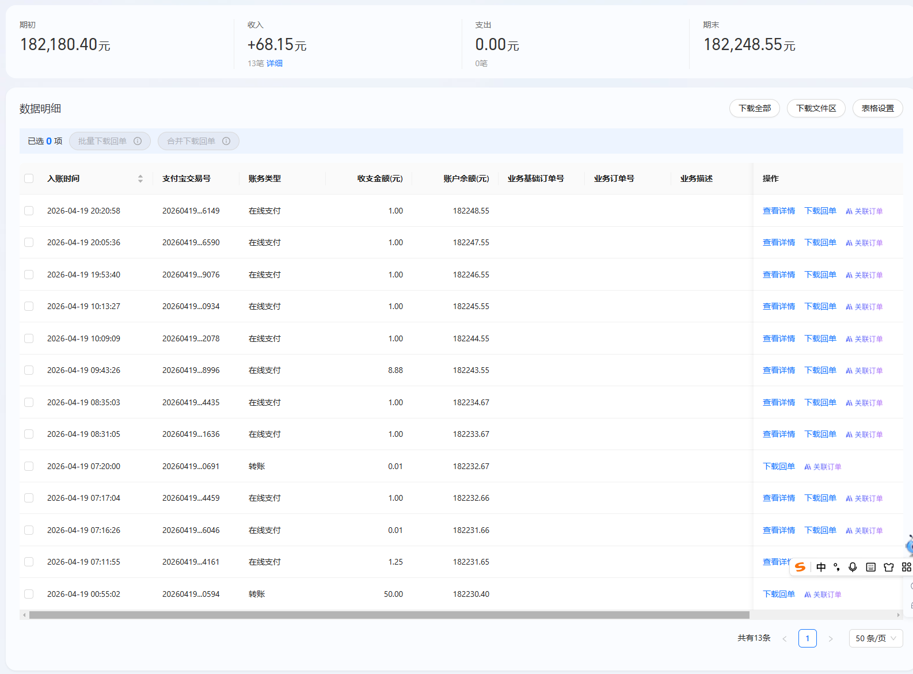
Task: Click the info icon beside 批量下载回单
Action: coord(138,141)
